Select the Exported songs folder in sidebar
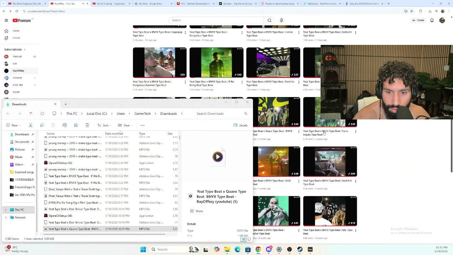This screenshot has height=255, width=453. (x=21, y=172)
